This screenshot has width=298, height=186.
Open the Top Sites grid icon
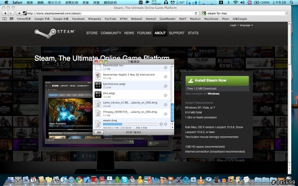point(12,19)
